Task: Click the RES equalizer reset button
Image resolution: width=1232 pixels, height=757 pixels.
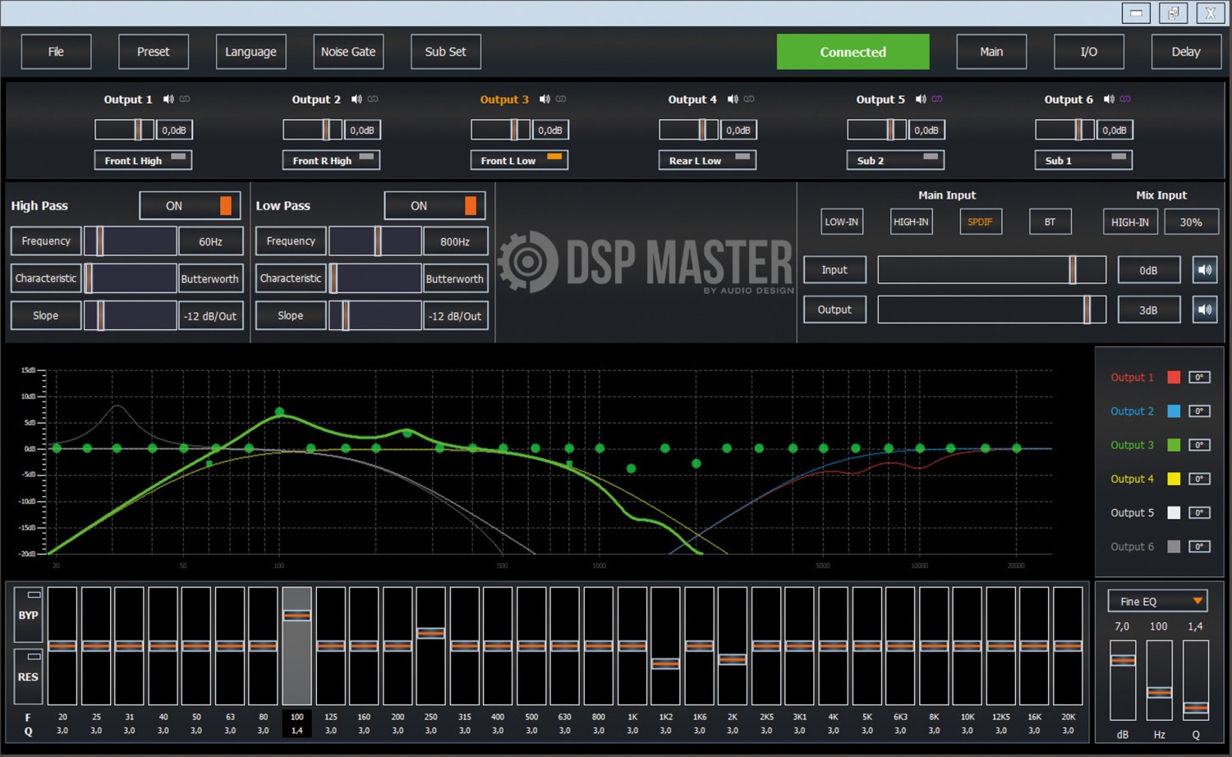Action: pos(29,677)
